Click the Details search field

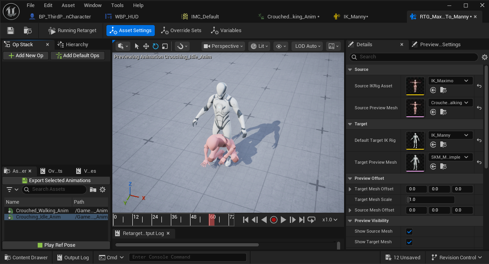tap(413, 57)
